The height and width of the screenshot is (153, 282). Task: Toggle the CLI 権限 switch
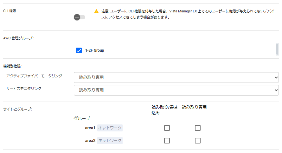[x=79, y=17]
